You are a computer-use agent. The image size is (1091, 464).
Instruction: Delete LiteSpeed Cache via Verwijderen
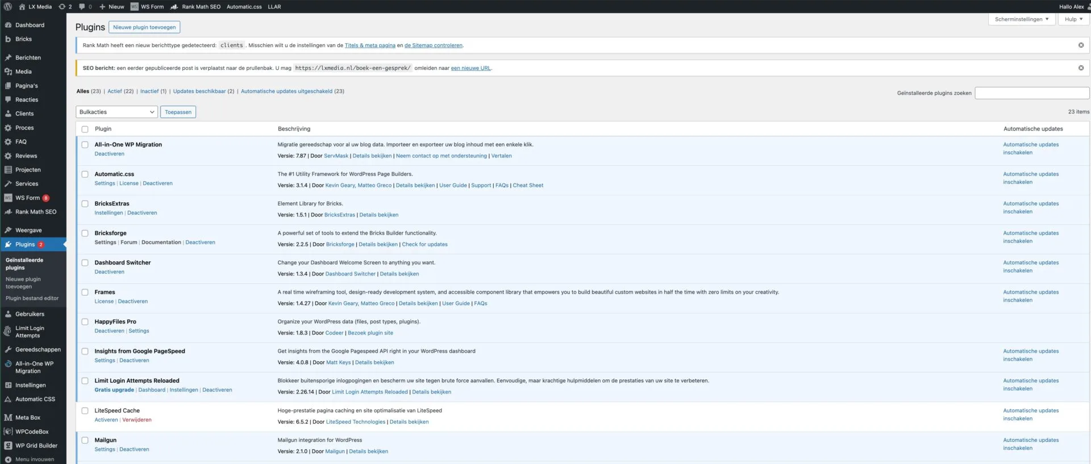pyautogui.click(x=137, y=420)
